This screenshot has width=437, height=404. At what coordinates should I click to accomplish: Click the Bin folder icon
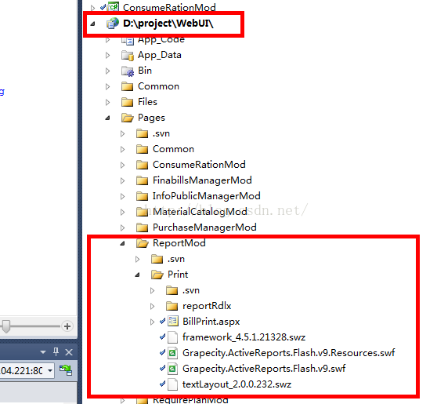[128, 71]
